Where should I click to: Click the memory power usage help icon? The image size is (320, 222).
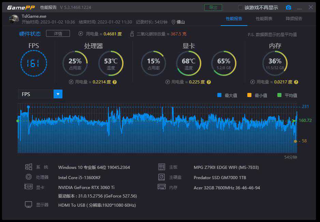tap(296, 82)
